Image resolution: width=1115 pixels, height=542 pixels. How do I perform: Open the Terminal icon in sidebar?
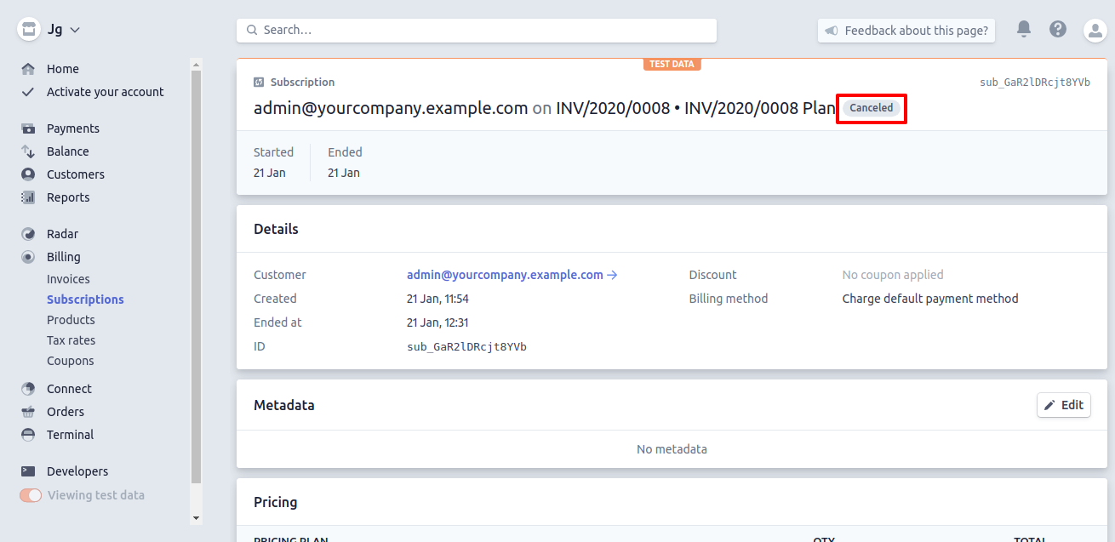click(29, 435)
